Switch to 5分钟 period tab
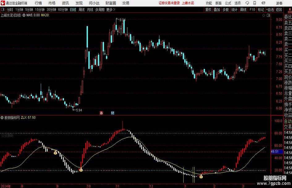Viewport: 292px width, 188px height. [29, 10]
